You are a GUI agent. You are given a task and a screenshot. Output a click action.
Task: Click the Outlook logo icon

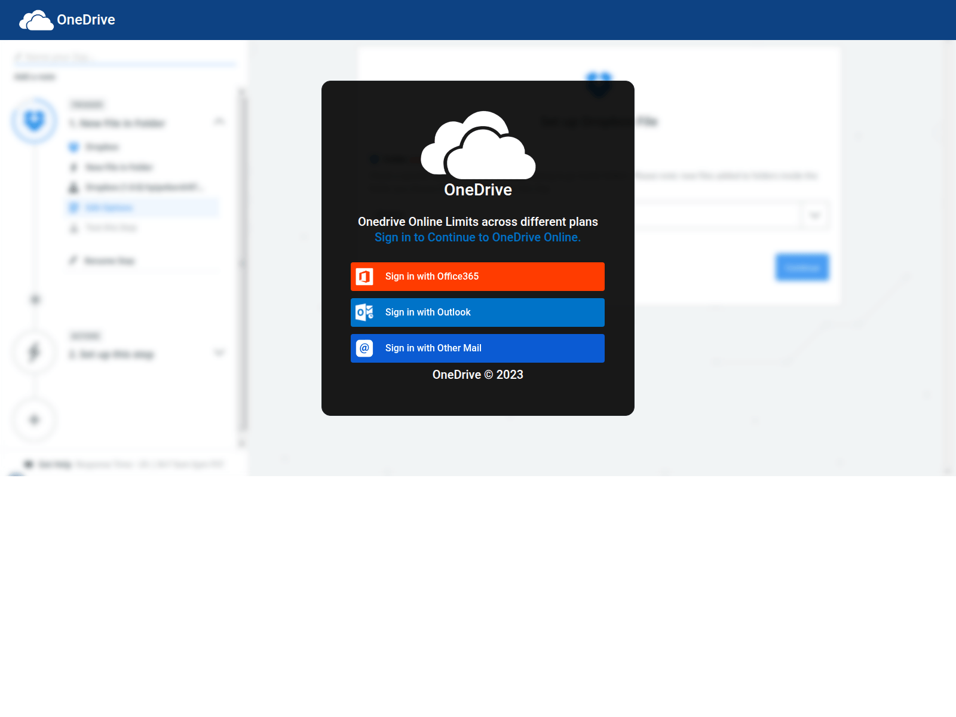[x=364, y=312]
